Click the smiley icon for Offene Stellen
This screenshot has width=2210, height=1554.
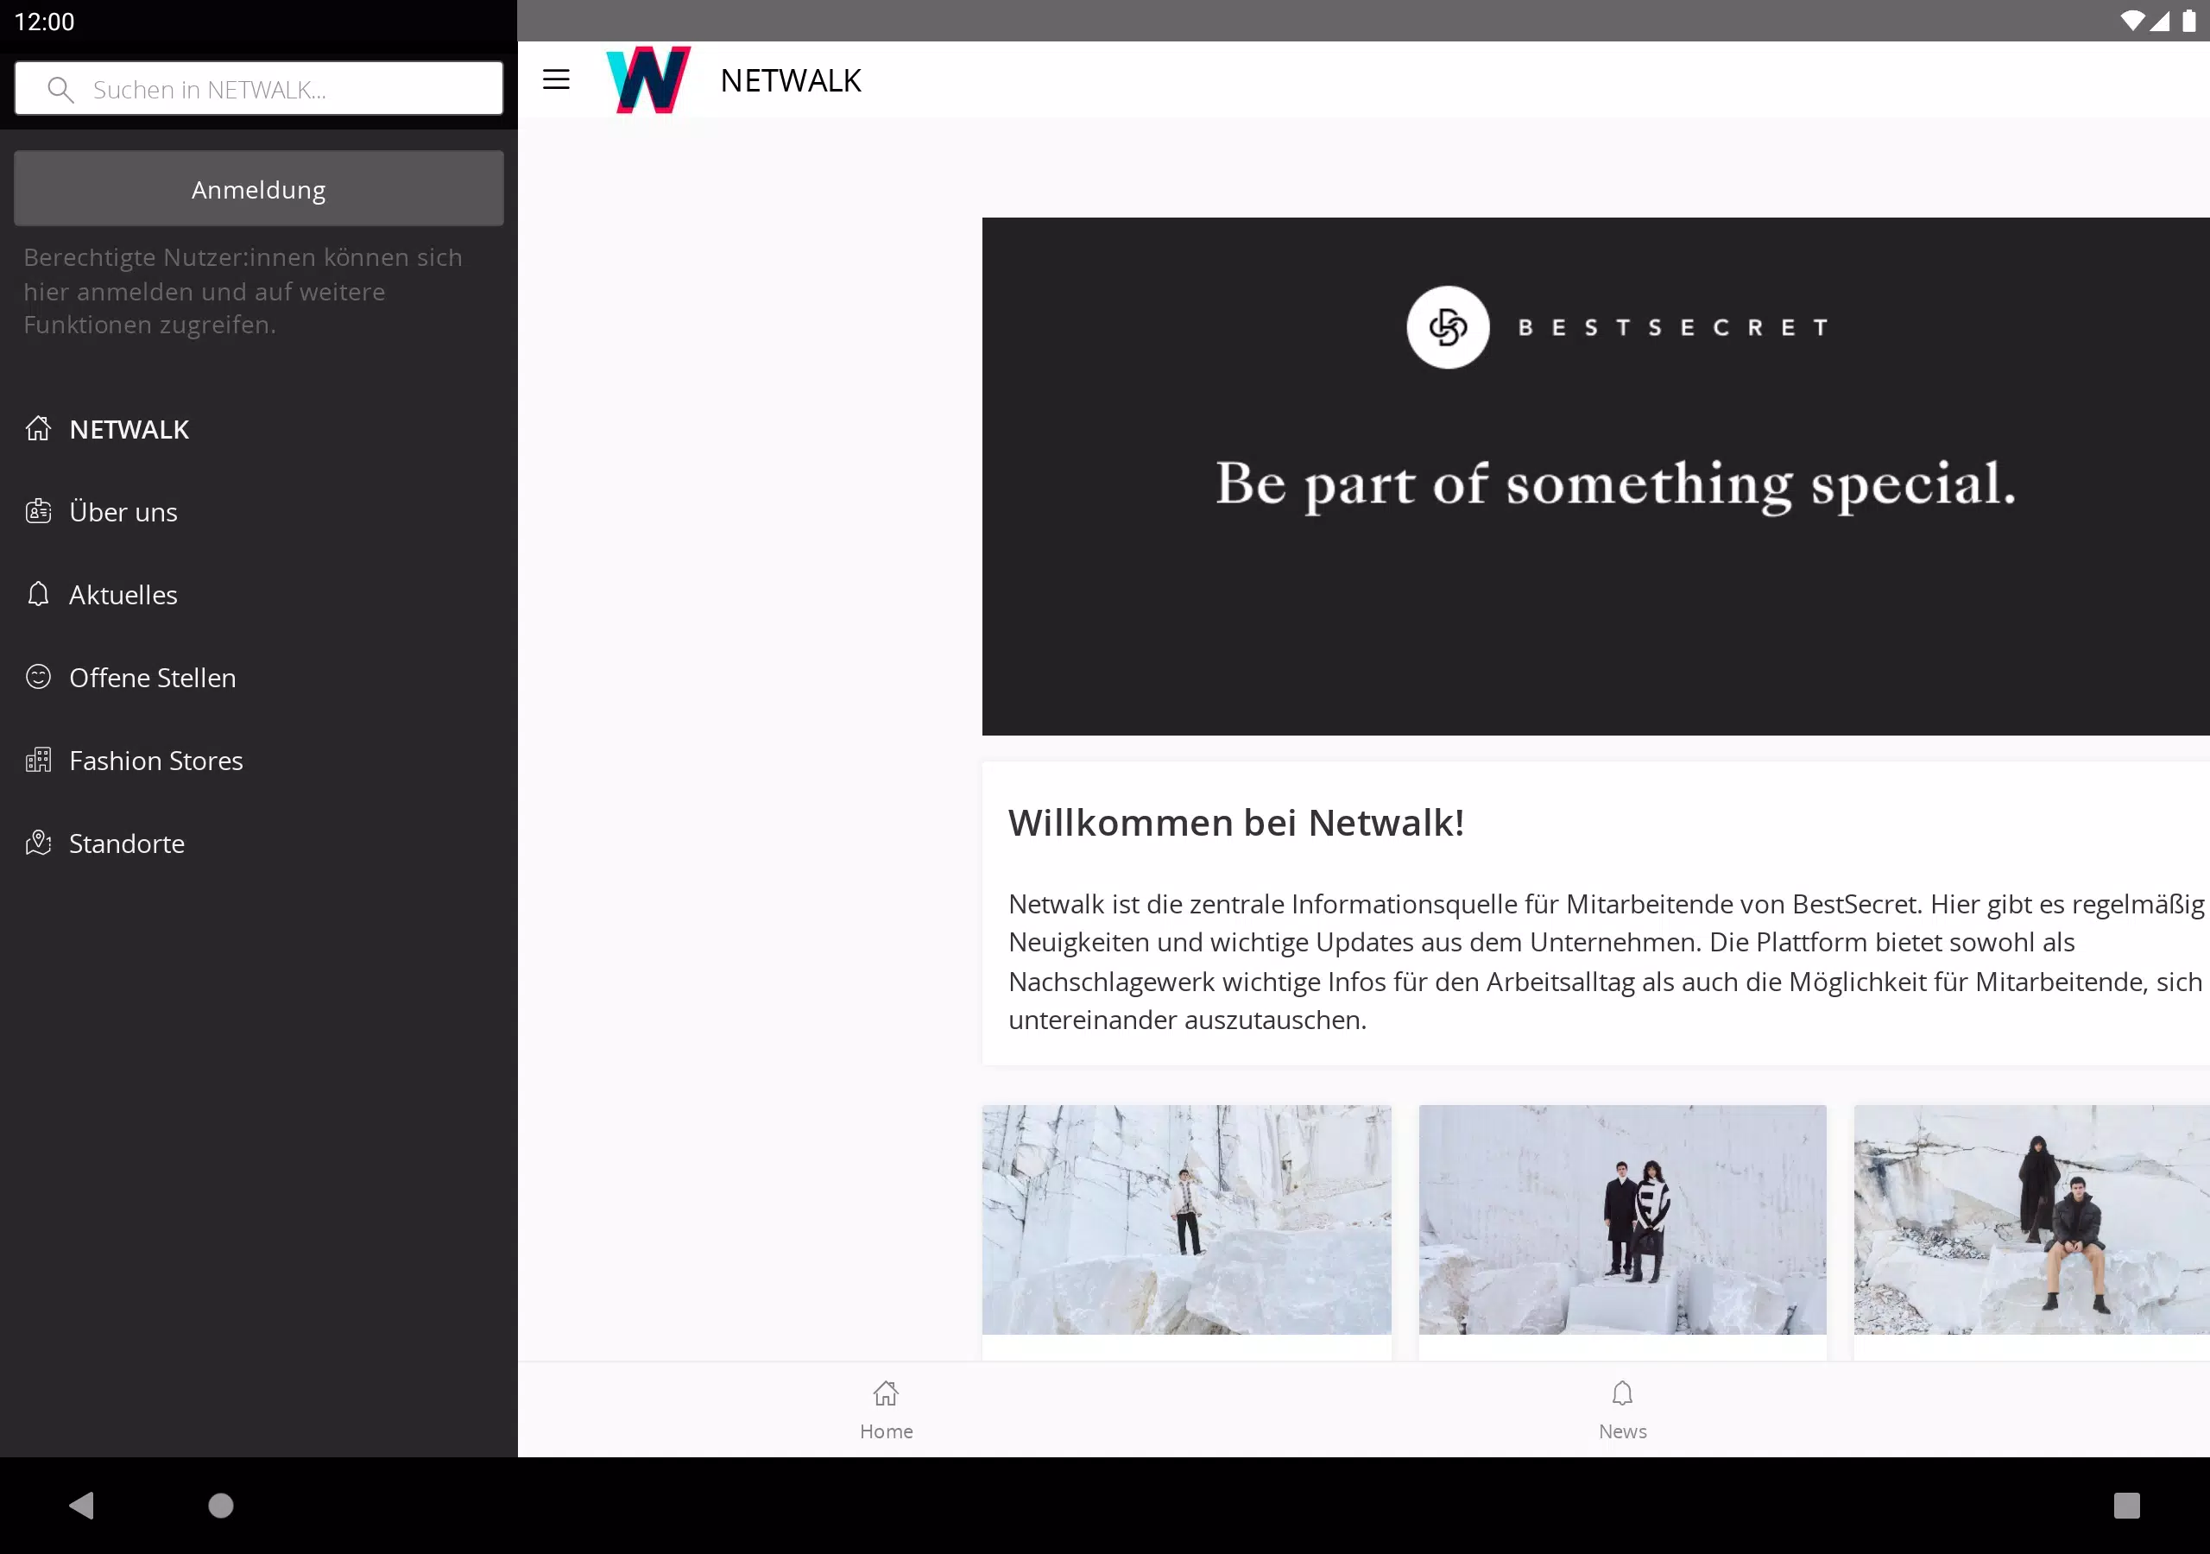(x=39, y=677)
